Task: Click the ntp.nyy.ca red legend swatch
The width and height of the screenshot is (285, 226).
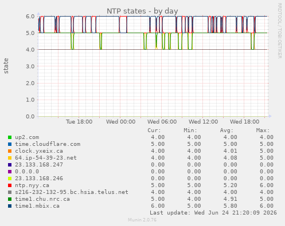Action: tap(10, 185)
